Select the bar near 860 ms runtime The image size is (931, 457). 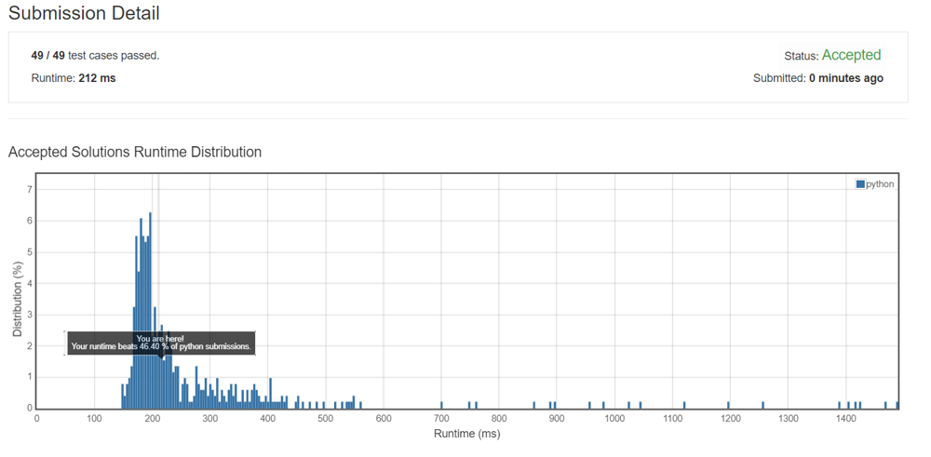click(534, 405)
